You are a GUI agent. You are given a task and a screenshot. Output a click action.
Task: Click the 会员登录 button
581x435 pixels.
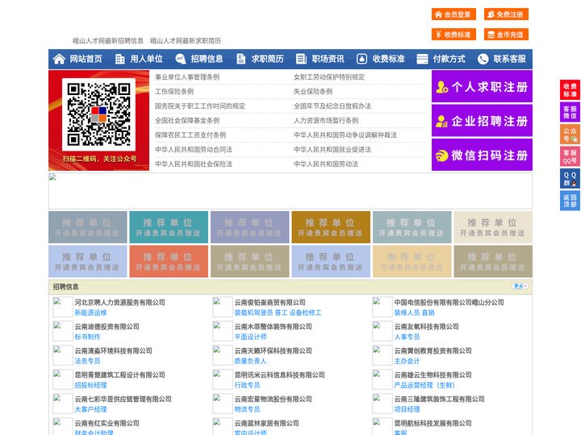tap(454, 14)
